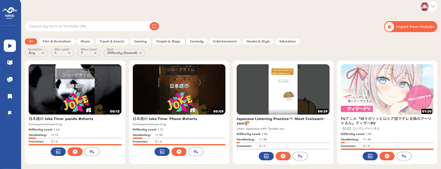This screenshot has width=441, height=169.
Task: Play the anime teaser PV video
Action: [387, 156]
